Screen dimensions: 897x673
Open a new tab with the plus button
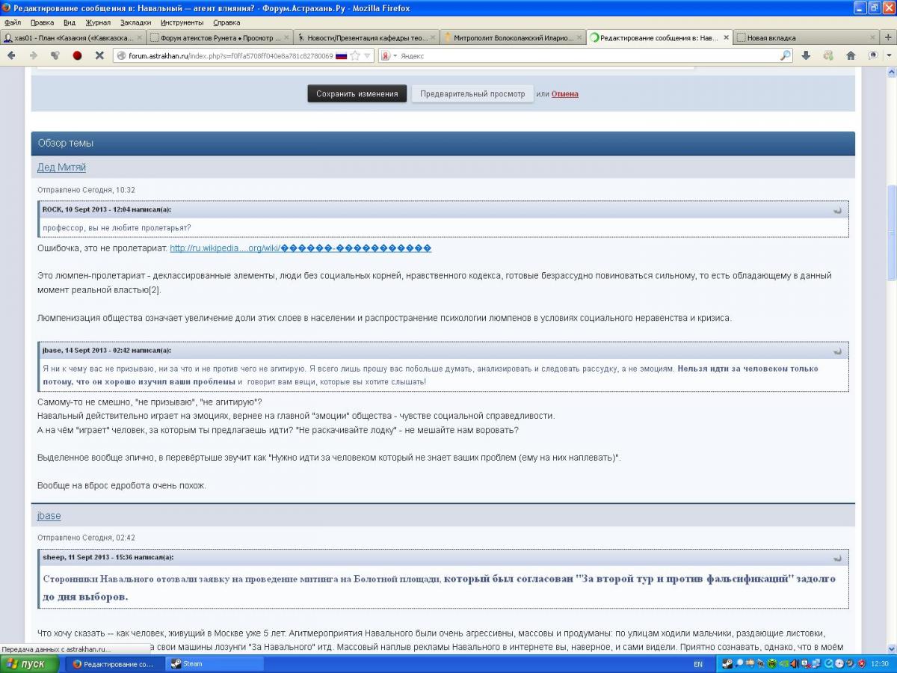point(887,37)
